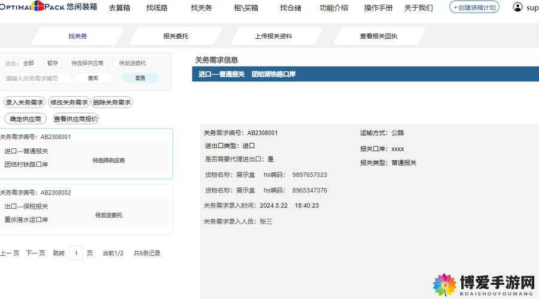The width and height of the screenshot is (539, 299).
Task: Switch to the 找关务 sub-tab
Action: pos(78,36)
